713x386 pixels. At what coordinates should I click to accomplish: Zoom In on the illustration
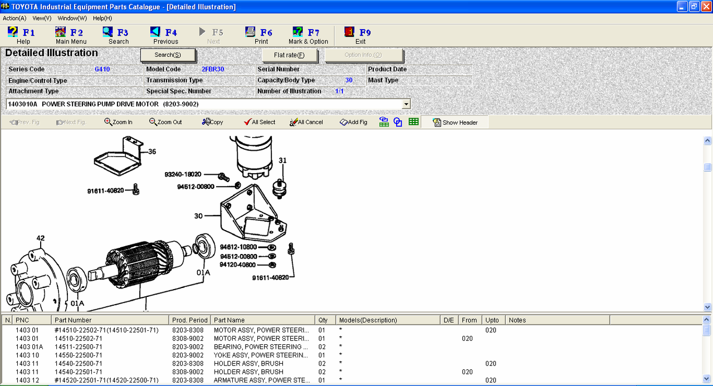tap(118, 122)
